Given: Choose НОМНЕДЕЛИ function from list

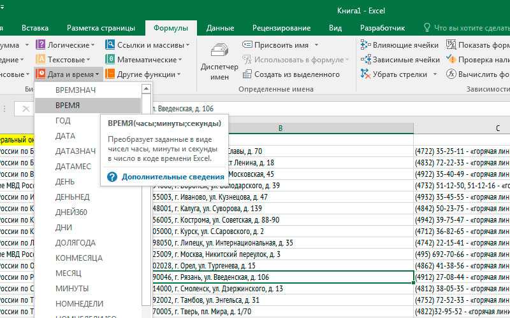Looking at the screenshot, I should pos(88,303).
